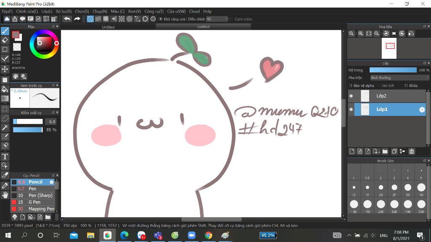This screenshot has height=242, width=431.
Task: Add a new layer folder
Action: pos(385,151)
